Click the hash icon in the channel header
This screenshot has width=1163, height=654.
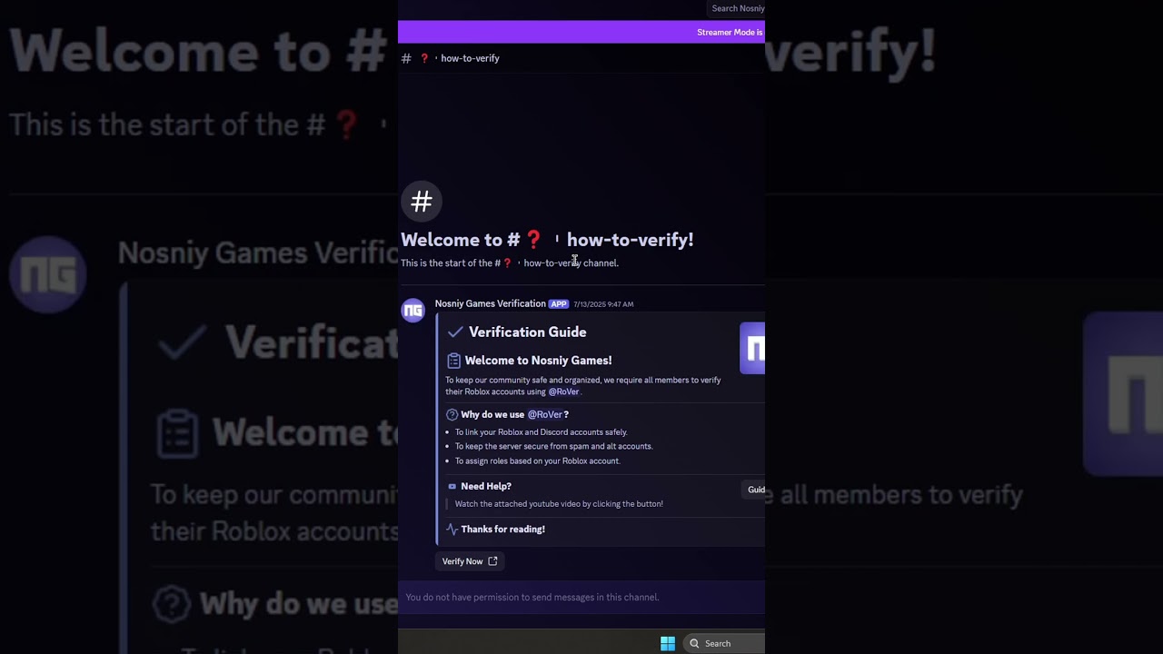406,58
